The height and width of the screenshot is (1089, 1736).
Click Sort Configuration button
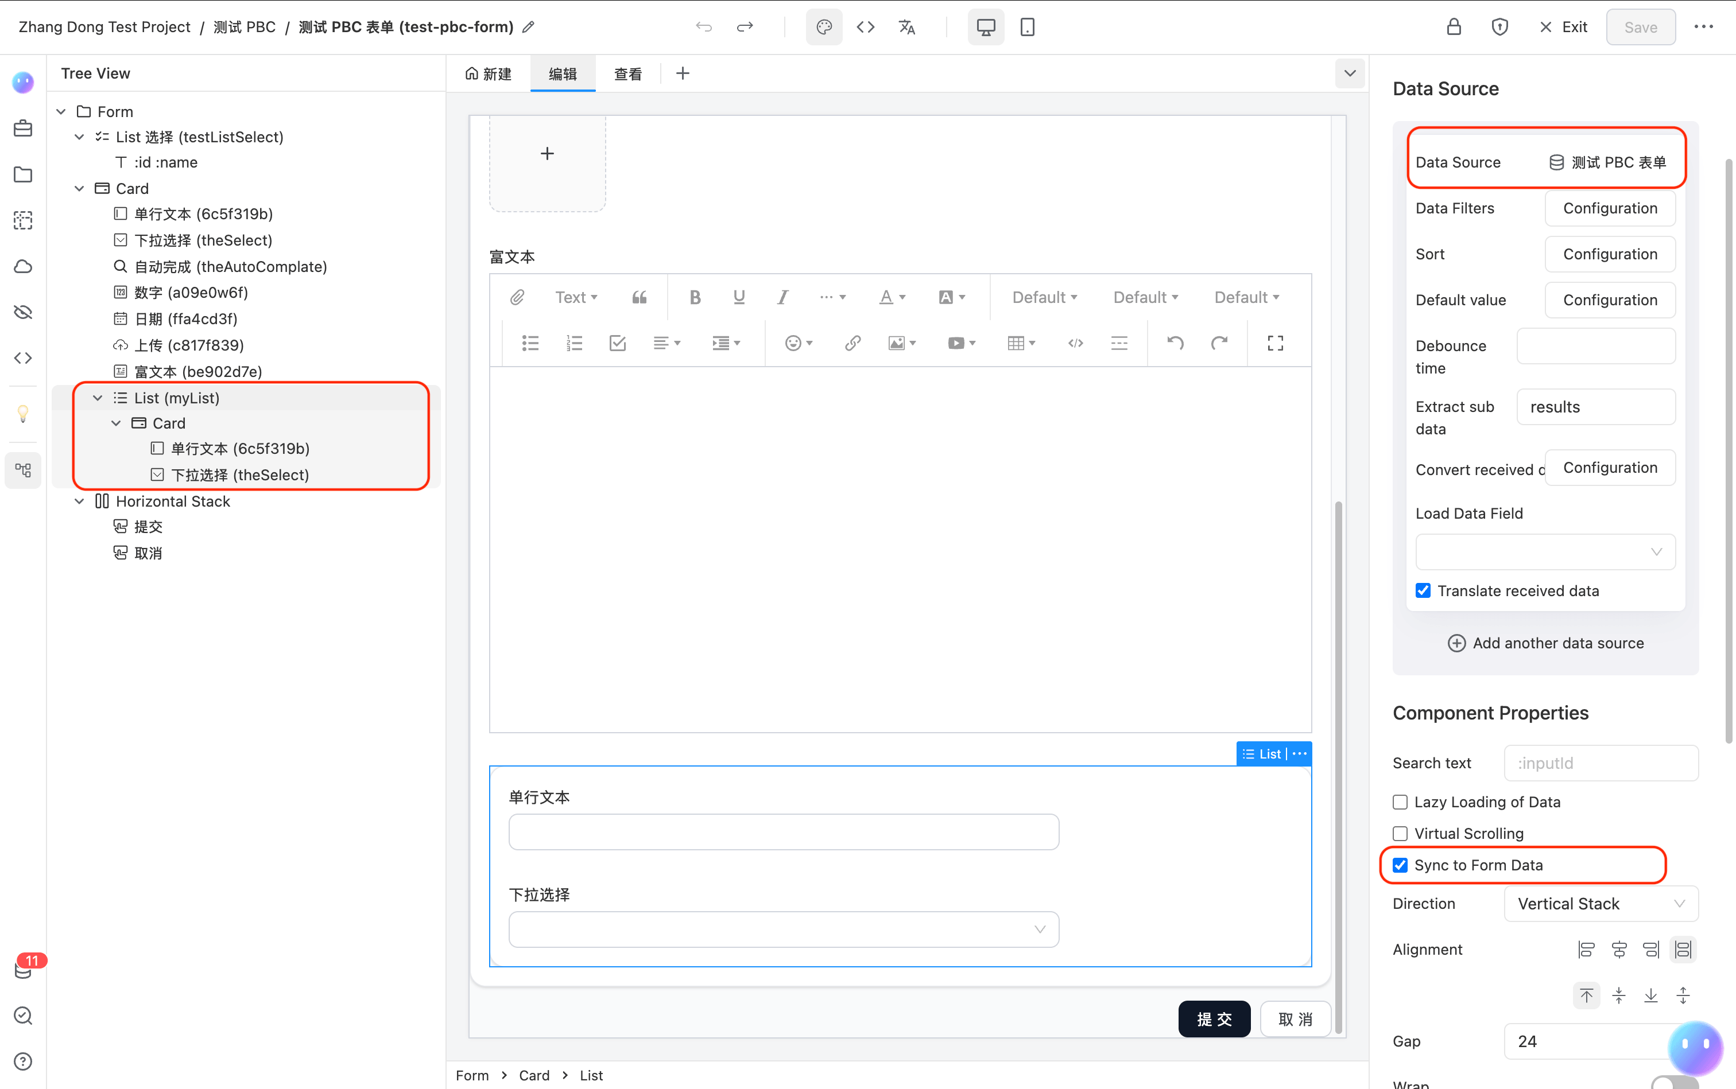(1610, 254)
